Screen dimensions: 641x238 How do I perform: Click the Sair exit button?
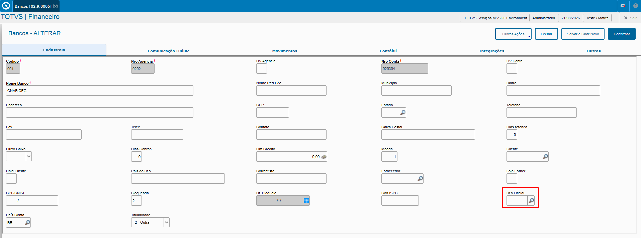pyautogui.click(x=630, y=18)
